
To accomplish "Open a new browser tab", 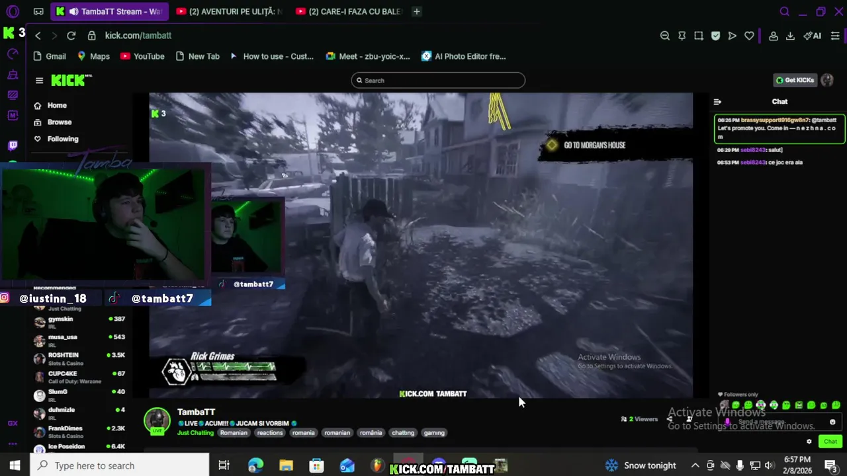I will [416, 11].
